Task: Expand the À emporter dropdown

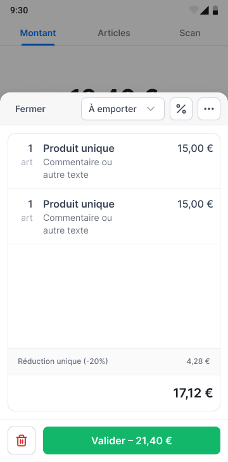Action: pos(123,109)
